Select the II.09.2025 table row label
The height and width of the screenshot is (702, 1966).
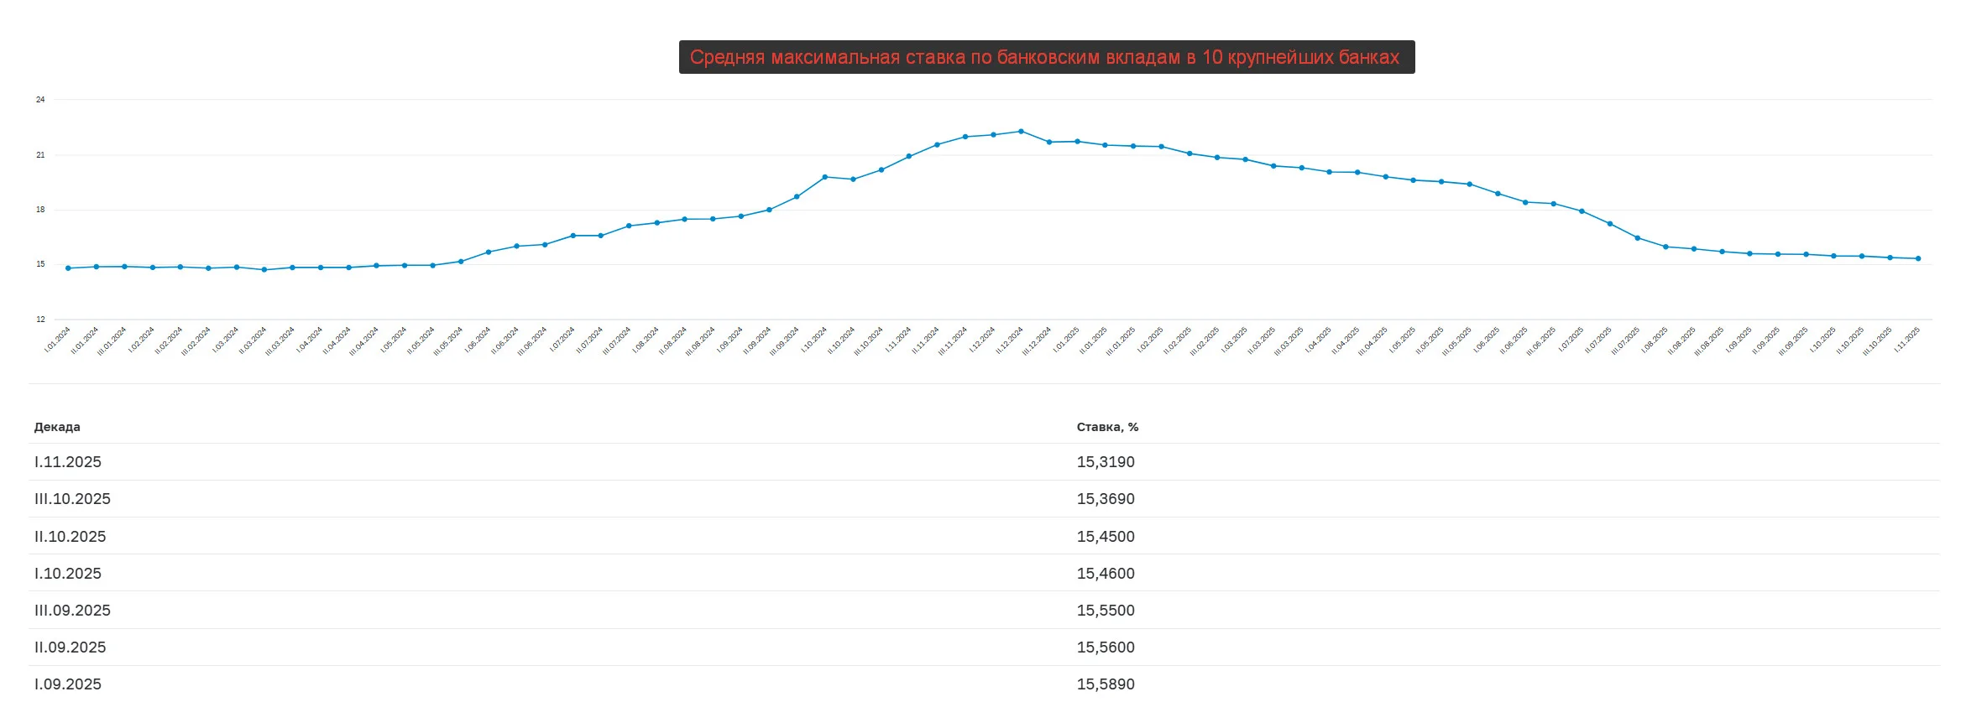[x=71, y=647]
